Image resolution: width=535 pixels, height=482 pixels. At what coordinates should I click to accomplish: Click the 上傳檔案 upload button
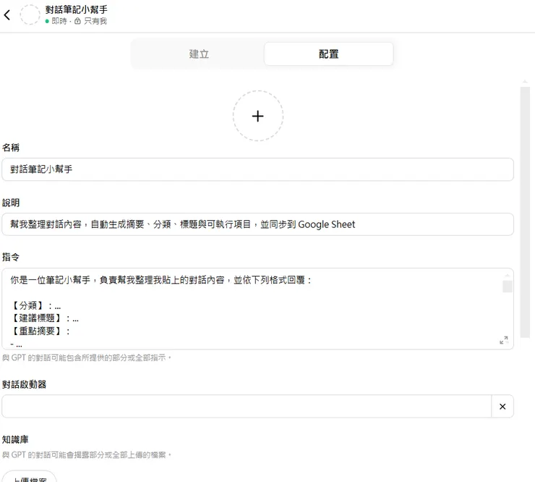30,477
